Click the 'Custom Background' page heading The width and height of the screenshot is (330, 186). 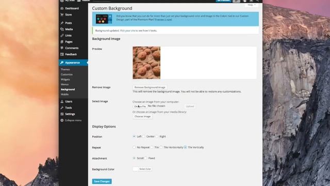pyautogui.click(x=112, y=8)
